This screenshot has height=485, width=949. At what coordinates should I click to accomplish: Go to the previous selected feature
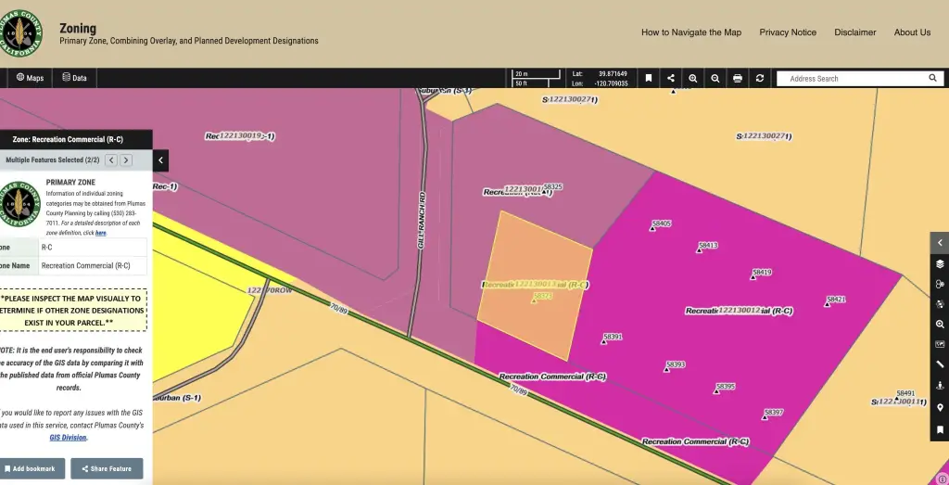point(111,160)
